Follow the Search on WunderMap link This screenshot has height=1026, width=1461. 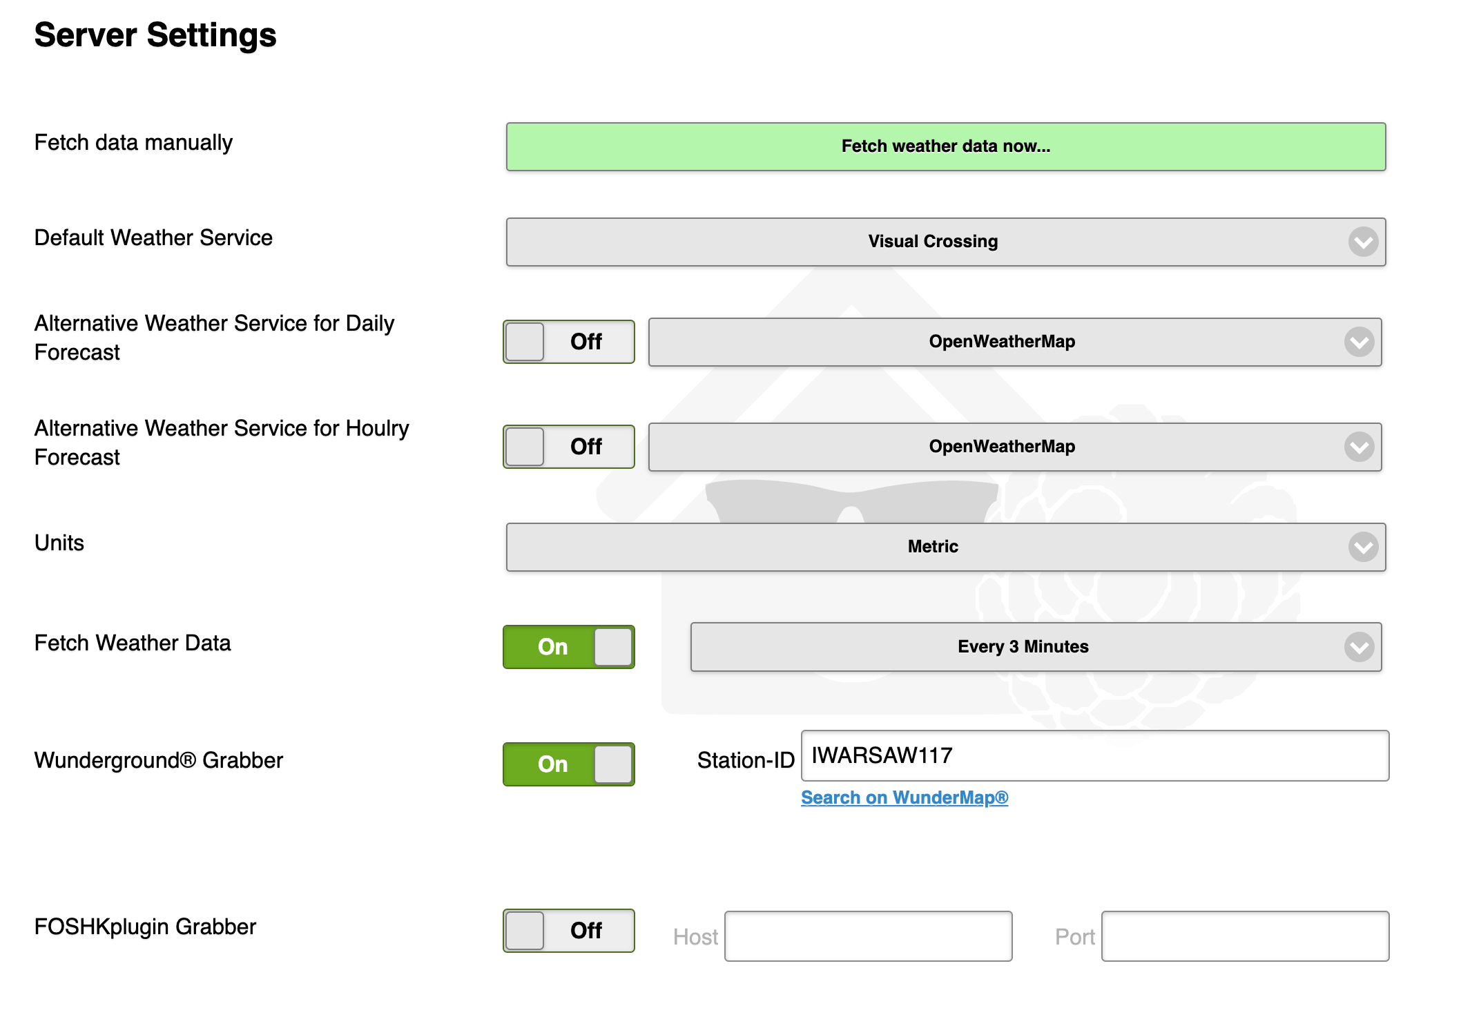[904, 797]
